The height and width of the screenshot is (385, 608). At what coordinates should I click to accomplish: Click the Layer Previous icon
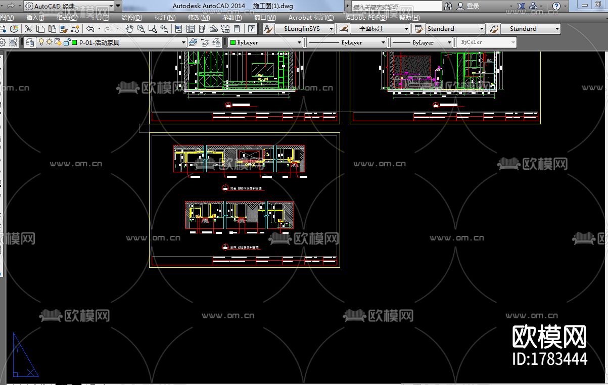click(205, 42)
